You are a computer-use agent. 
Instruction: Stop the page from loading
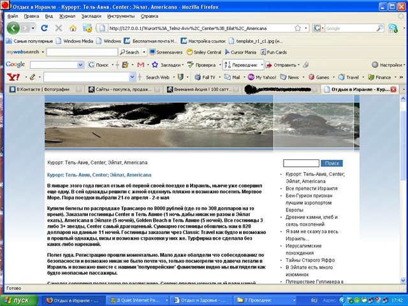click(x=59, y=28)
